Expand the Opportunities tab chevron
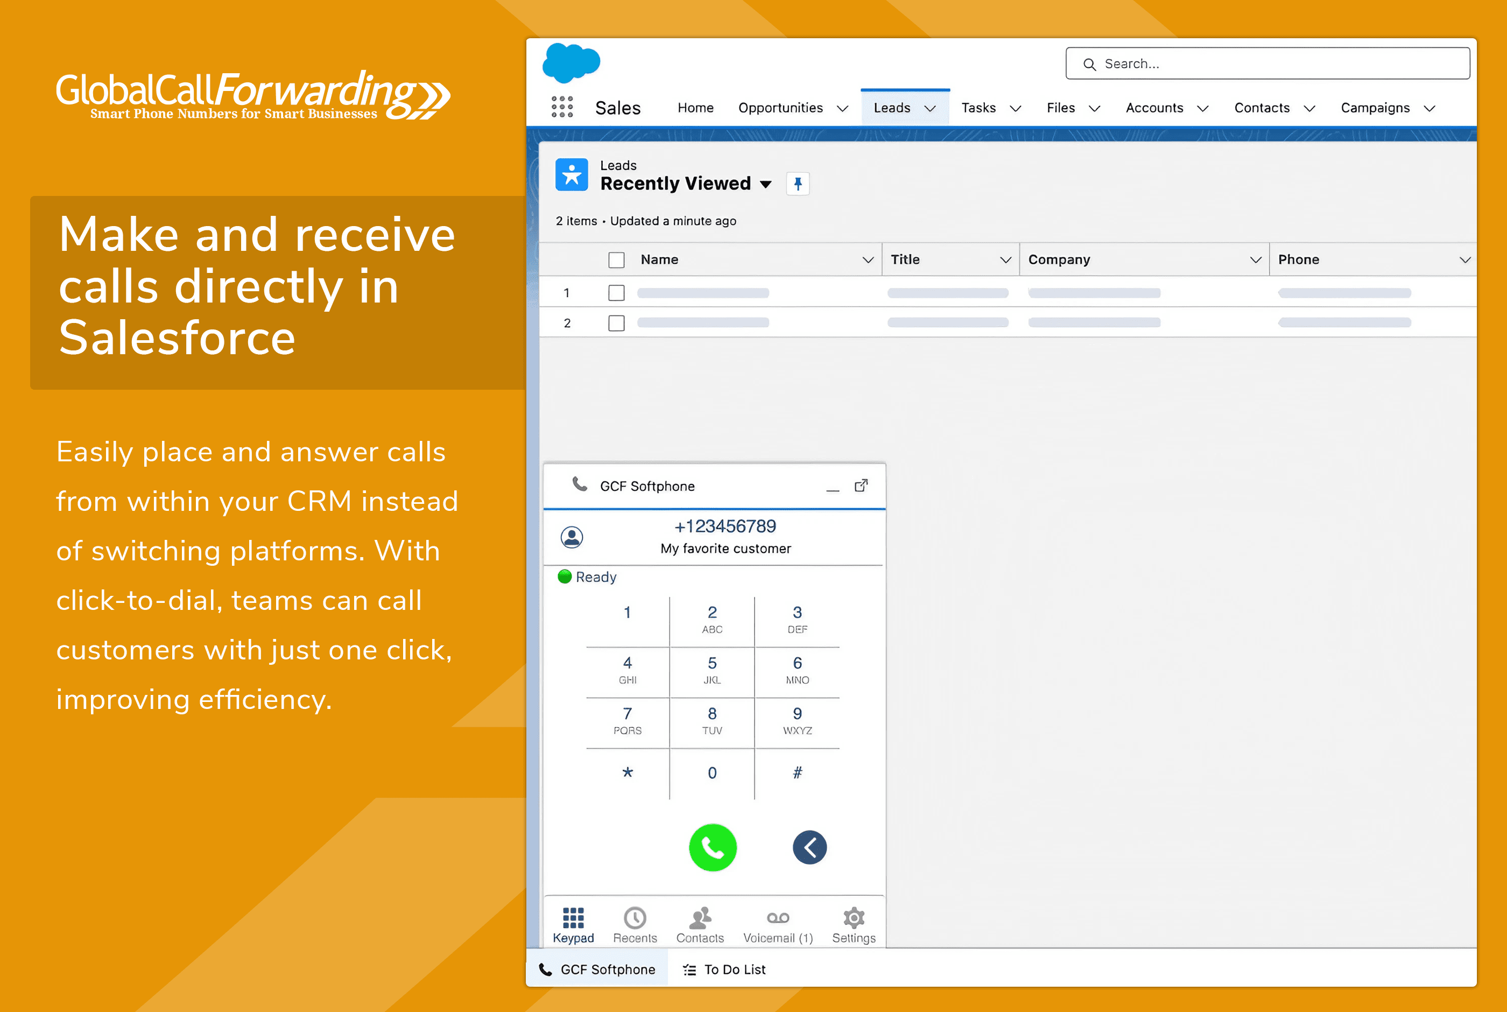Screen dimensions: 1507x1012 pos(842,108)
